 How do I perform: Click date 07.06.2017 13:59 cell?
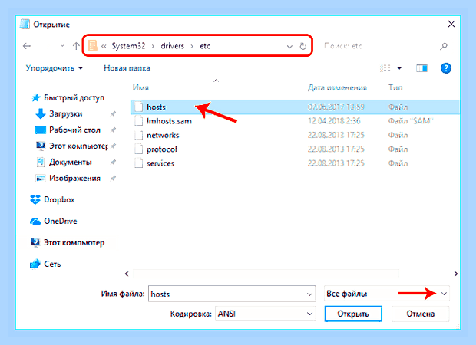pos(336,107)
